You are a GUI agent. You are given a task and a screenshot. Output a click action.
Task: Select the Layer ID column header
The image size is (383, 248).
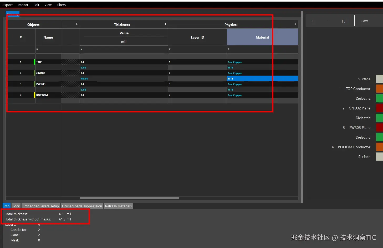(197, 37)
